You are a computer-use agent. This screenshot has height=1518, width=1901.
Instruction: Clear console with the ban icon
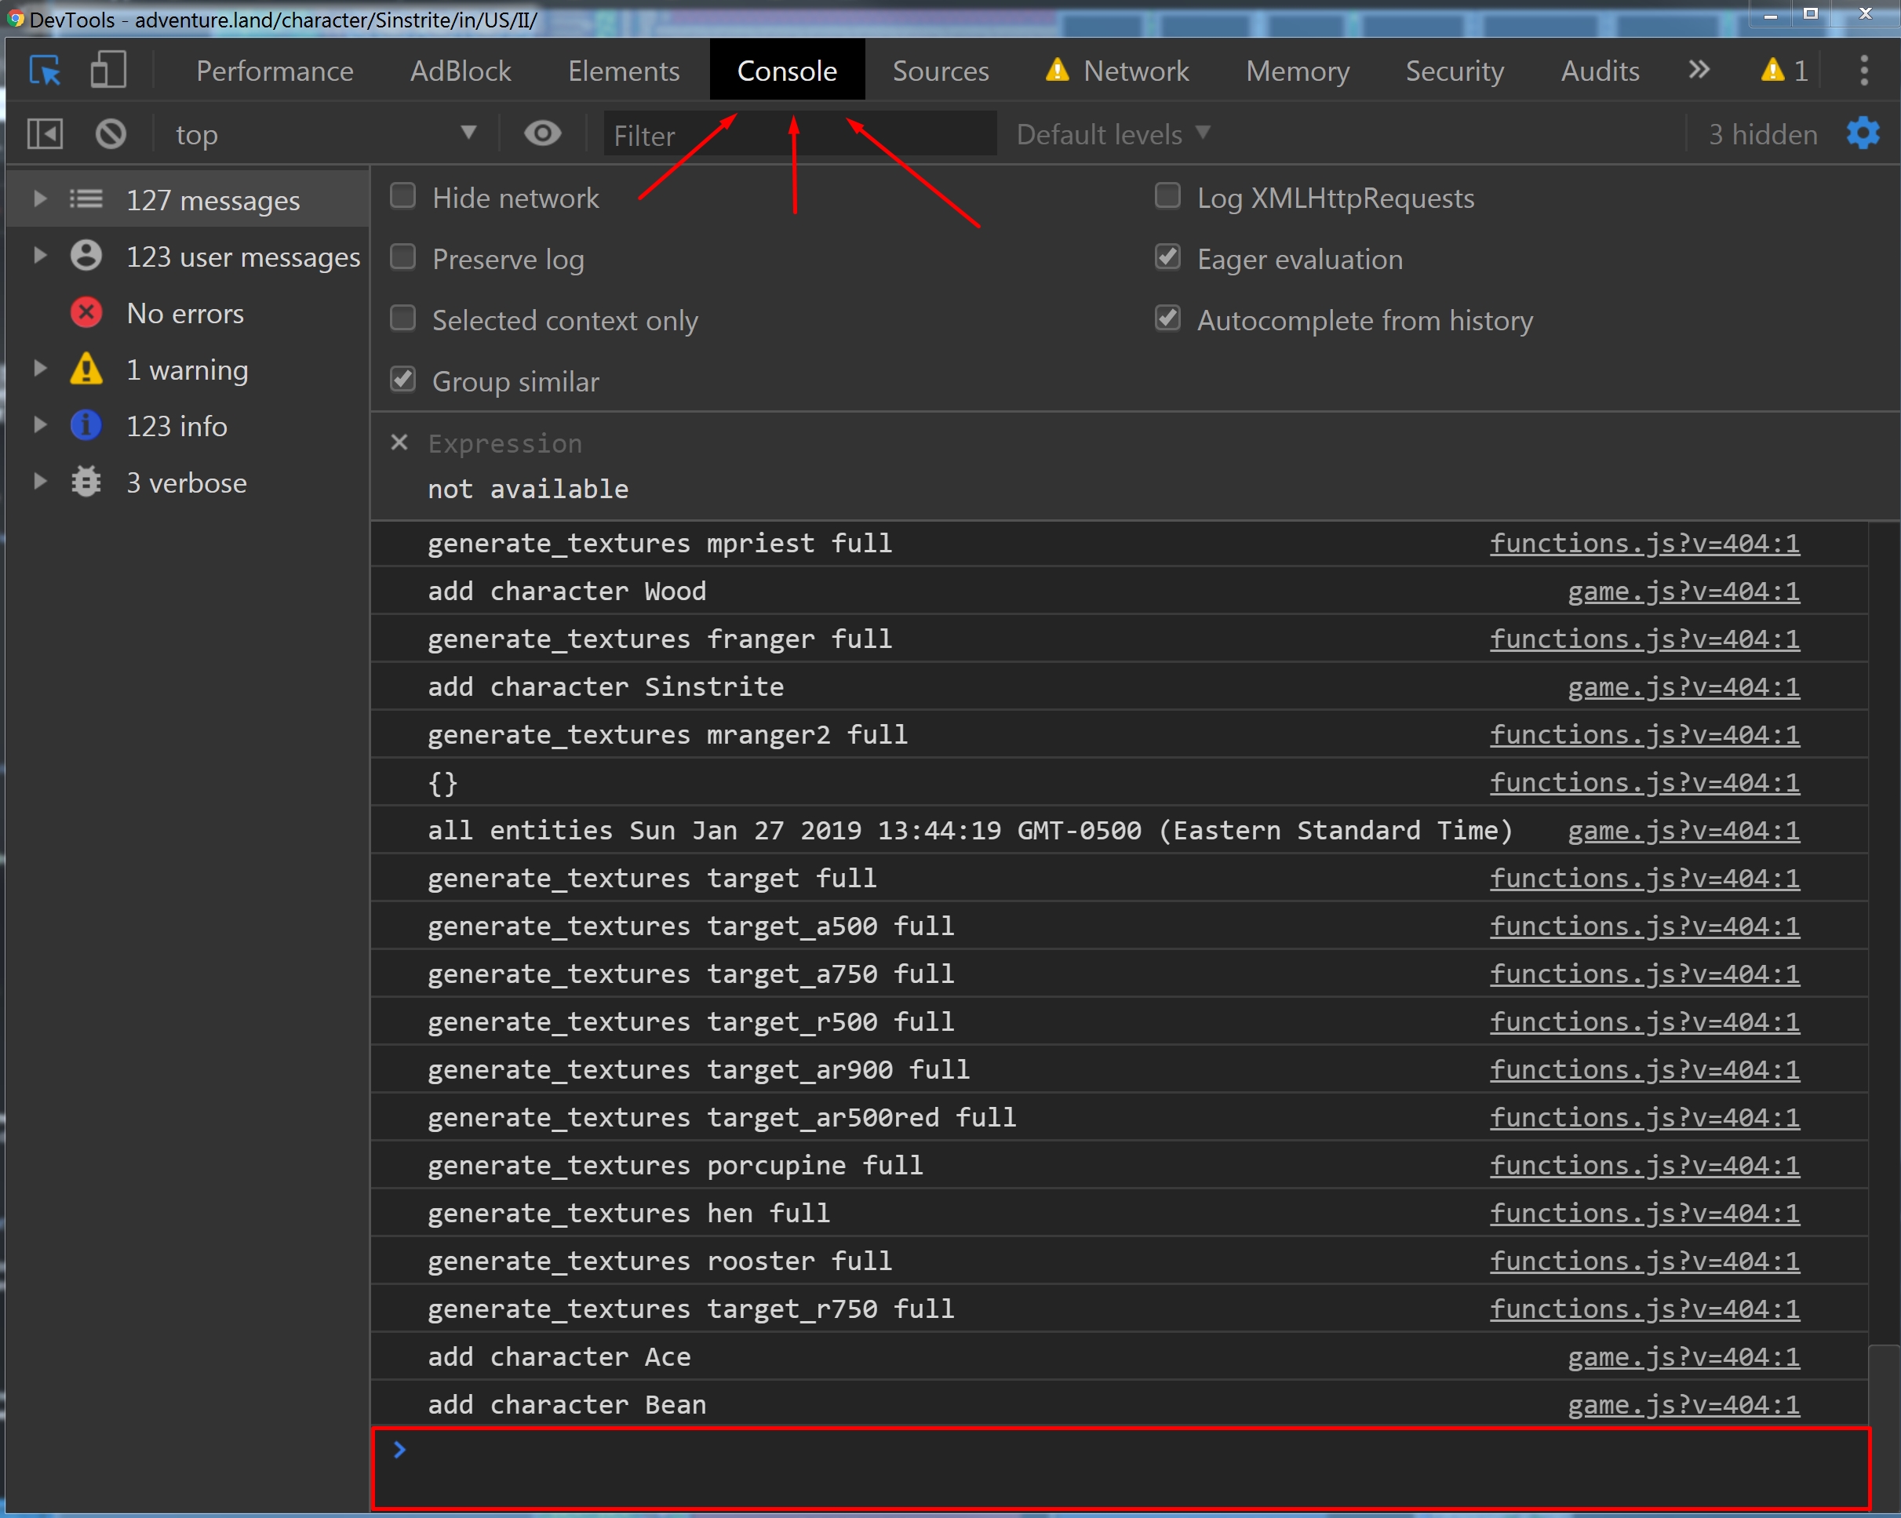[111, 134]
